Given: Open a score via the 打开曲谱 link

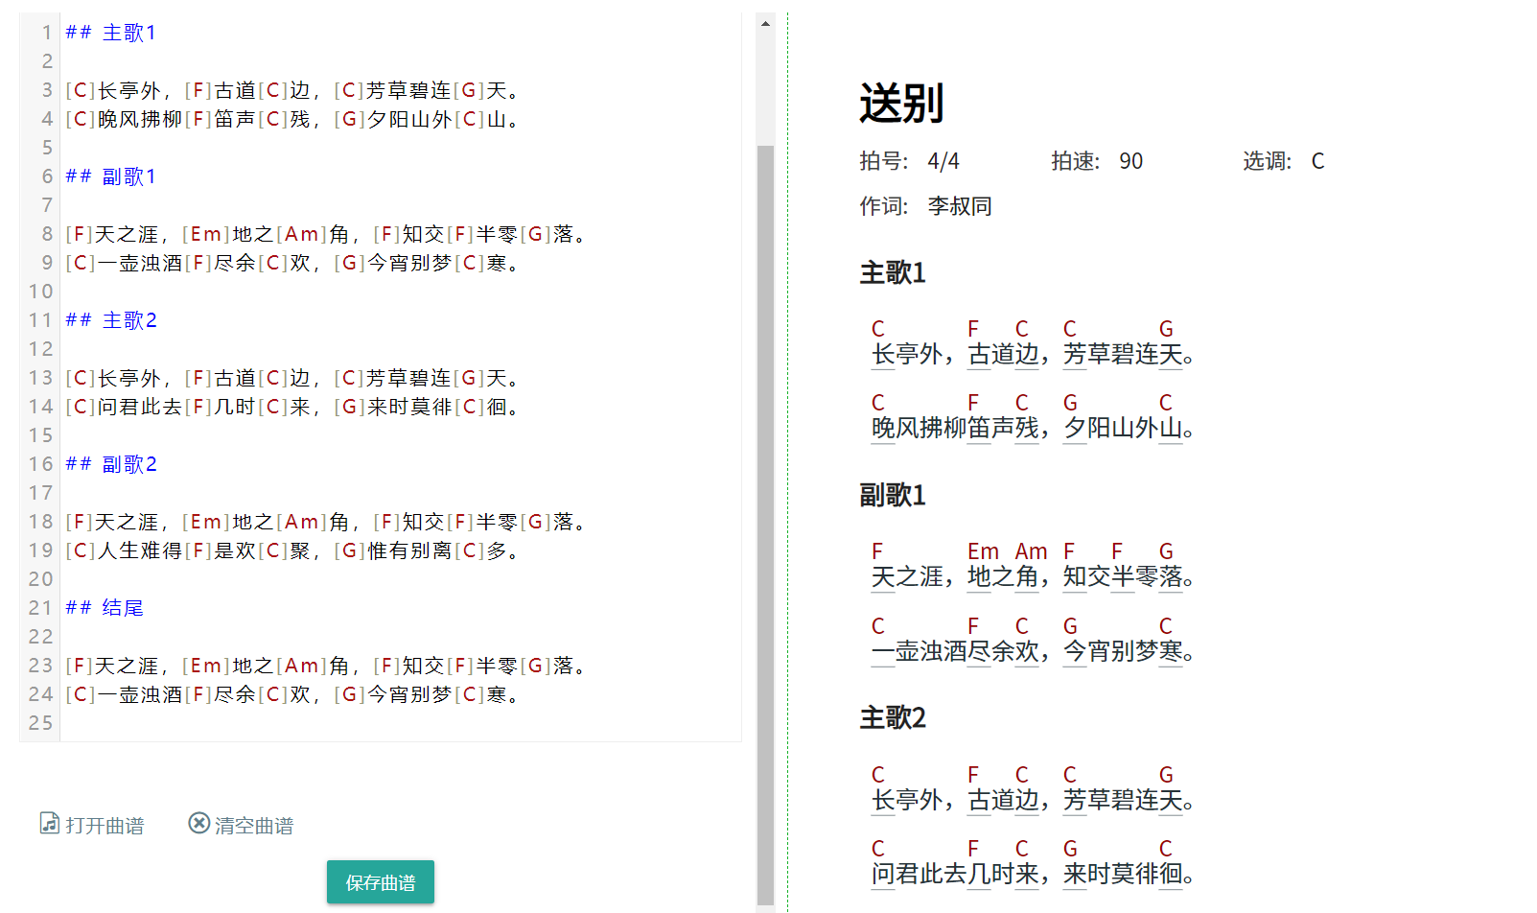Looking at the screenshot, I should 104,825.
